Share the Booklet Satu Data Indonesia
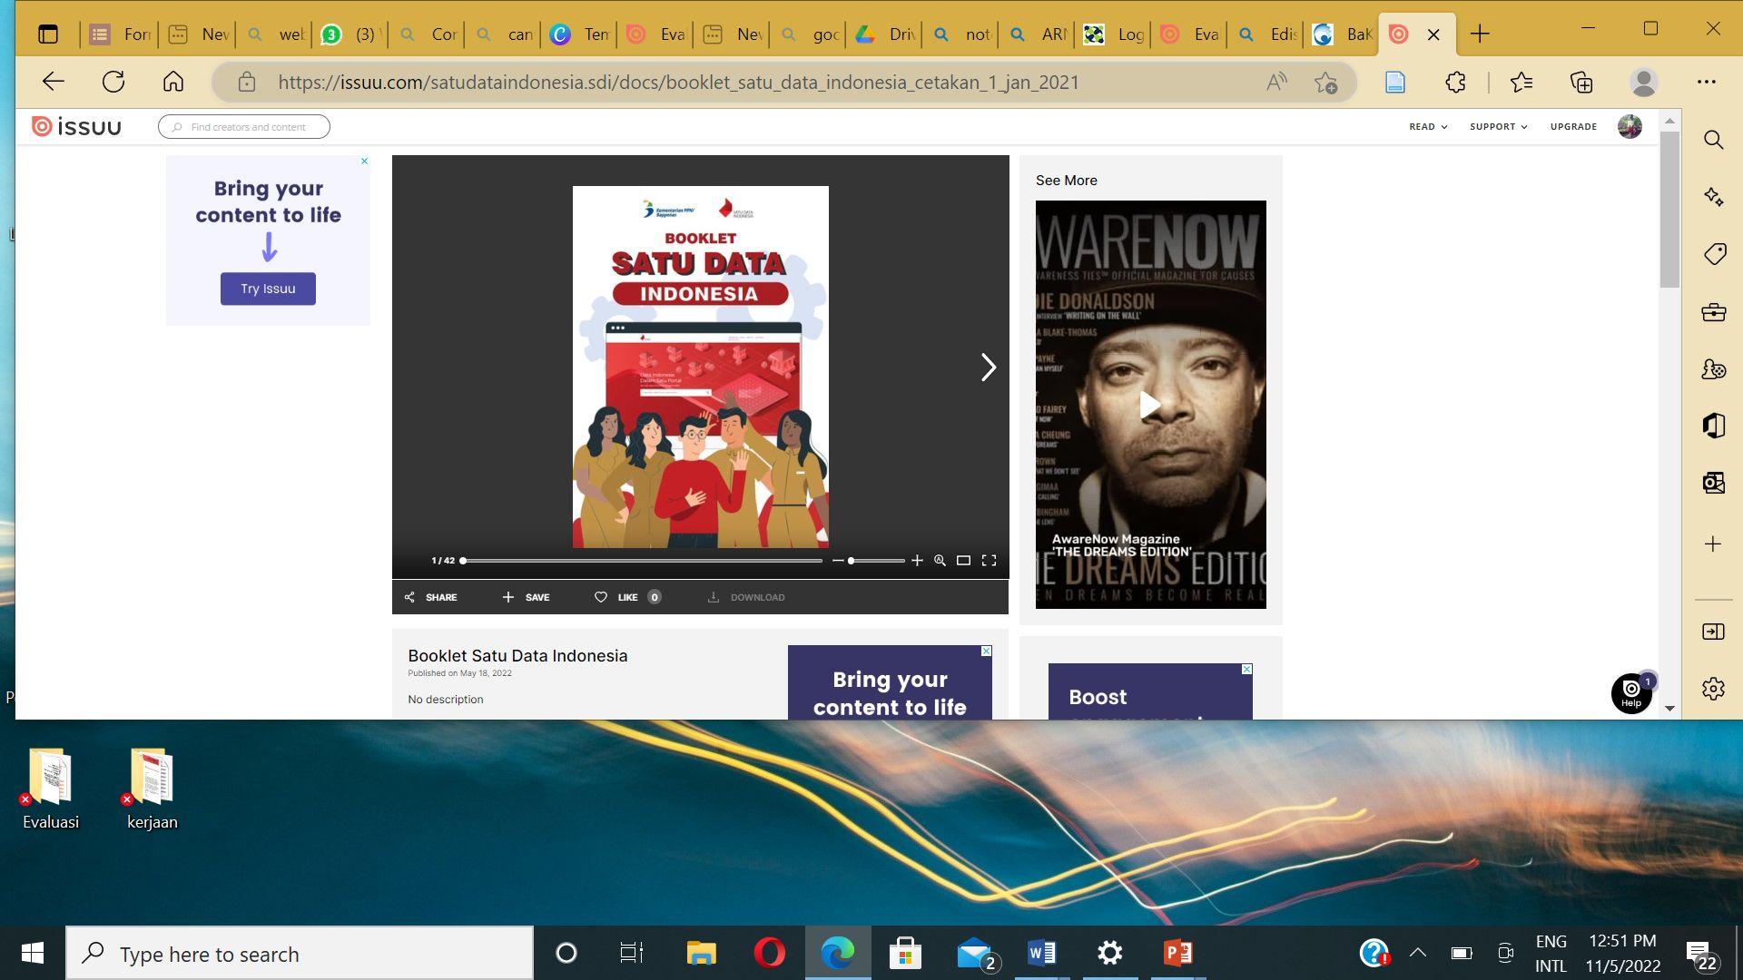1743x980 pixels. (430, 597)
